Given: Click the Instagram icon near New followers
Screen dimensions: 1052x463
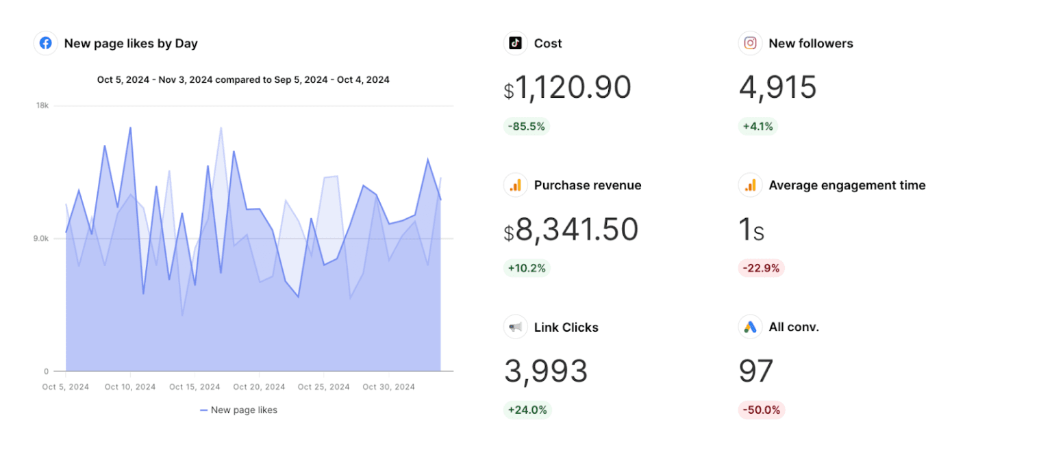Looking at the screenshot, I should [750, 43].
